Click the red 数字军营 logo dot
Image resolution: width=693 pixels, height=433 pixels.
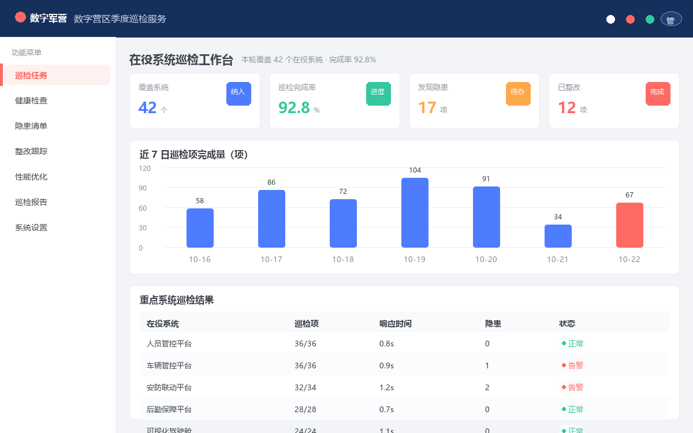20,17
